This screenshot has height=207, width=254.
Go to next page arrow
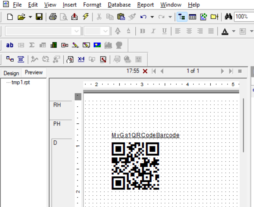coord(223,71)
